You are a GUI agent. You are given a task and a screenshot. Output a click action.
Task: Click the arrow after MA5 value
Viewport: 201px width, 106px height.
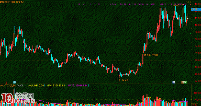point(66,85)
